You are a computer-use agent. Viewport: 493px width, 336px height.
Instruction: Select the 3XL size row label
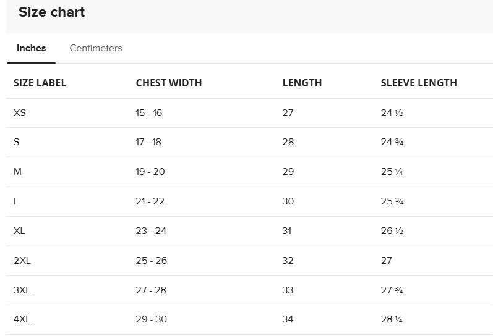pos(22,290)
